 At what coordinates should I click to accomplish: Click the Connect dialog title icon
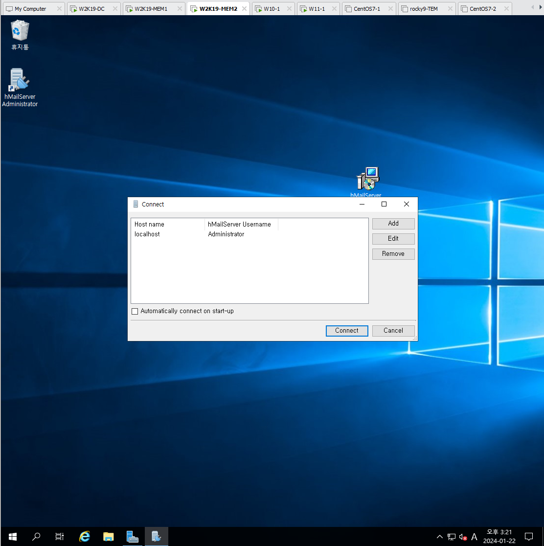coord(136,204)
